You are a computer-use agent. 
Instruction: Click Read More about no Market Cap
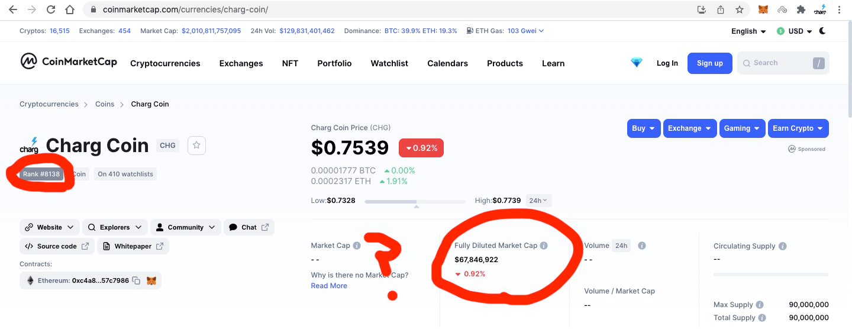[x=329, y=286]
